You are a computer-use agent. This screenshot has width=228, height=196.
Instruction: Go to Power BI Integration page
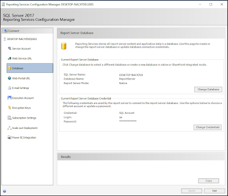(x=24, y=138)
